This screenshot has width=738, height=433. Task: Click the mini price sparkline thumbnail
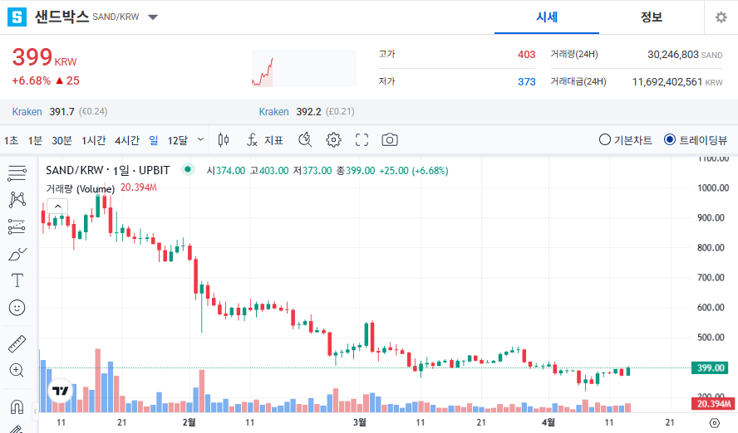click(303, 68)
